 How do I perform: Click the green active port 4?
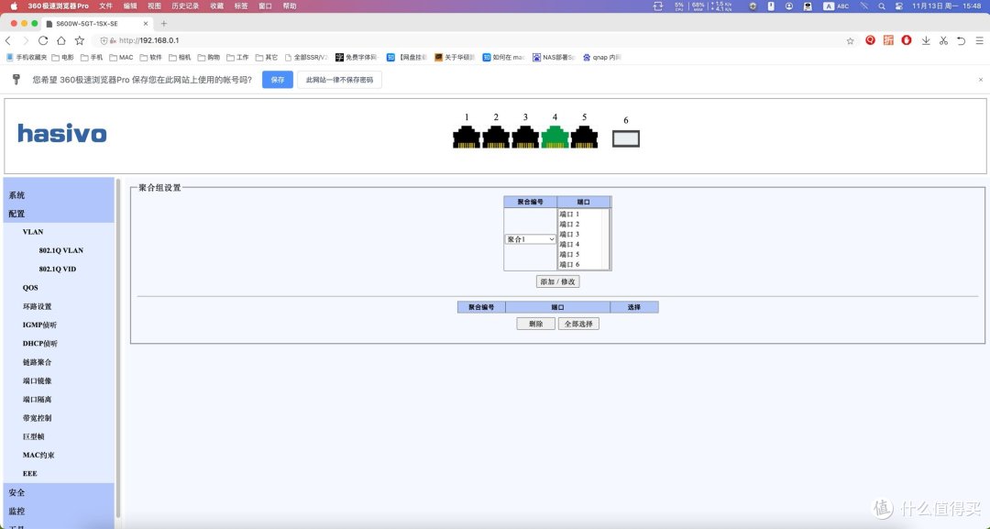tap(555, 137)
